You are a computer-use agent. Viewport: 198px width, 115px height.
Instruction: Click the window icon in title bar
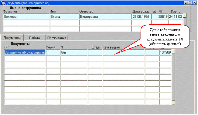coord(2,3)
